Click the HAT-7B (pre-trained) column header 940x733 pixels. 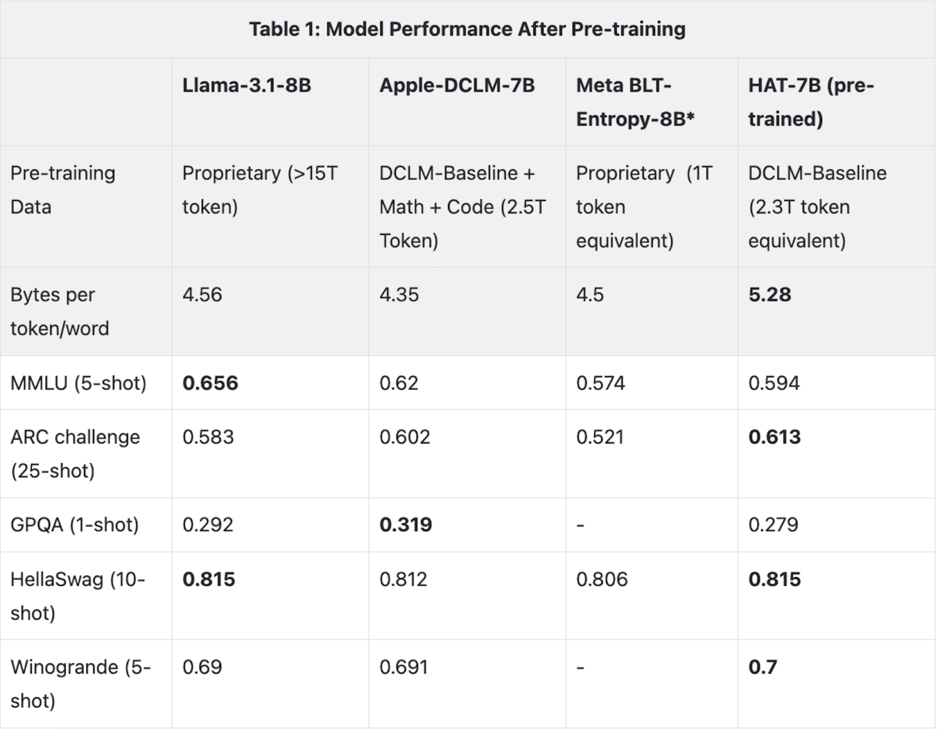tap(810, 102)
